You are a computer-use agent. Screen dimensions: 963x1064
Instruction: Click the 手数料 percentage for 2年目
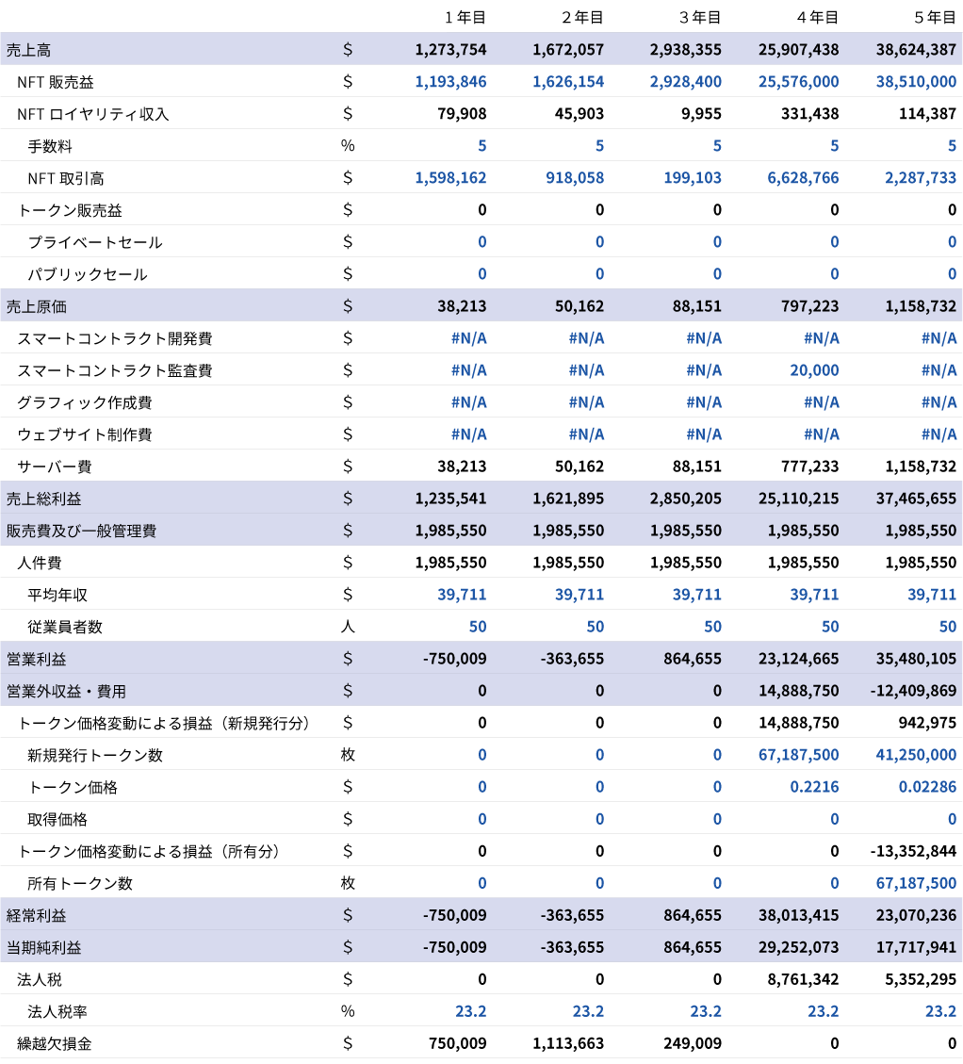599,146
